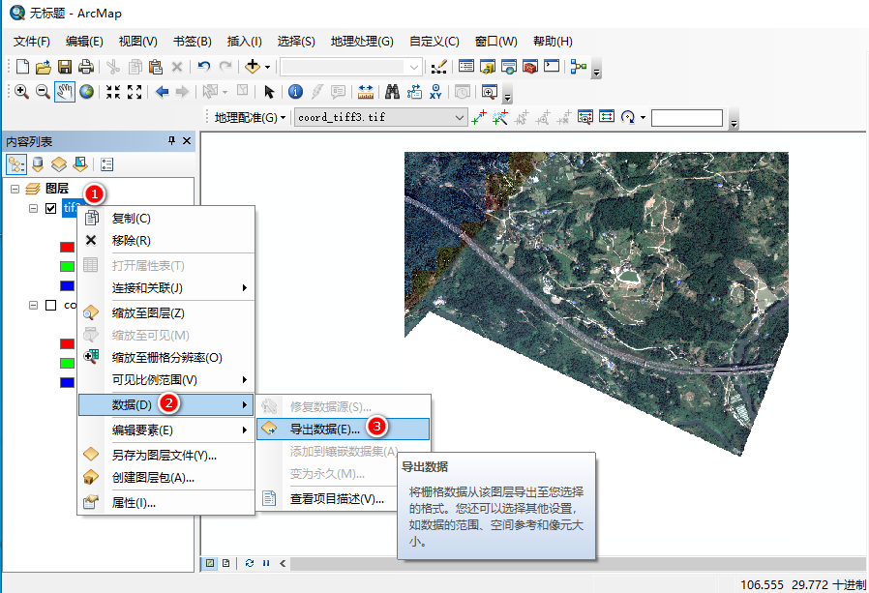Viewport: 869px width, 593px height.
Task: Refresh the map view button
Action: [x=250, y=563]
